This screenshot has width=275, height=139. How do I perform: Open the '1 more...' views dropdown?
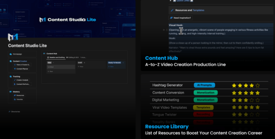[83, 57]
